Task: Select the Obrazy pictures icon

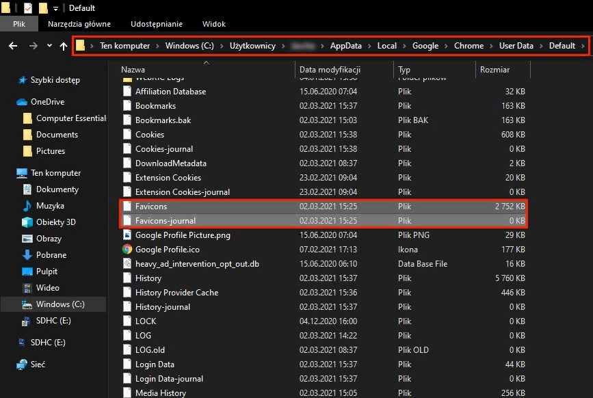Action: pyautogui.click(x=27, y=239)
